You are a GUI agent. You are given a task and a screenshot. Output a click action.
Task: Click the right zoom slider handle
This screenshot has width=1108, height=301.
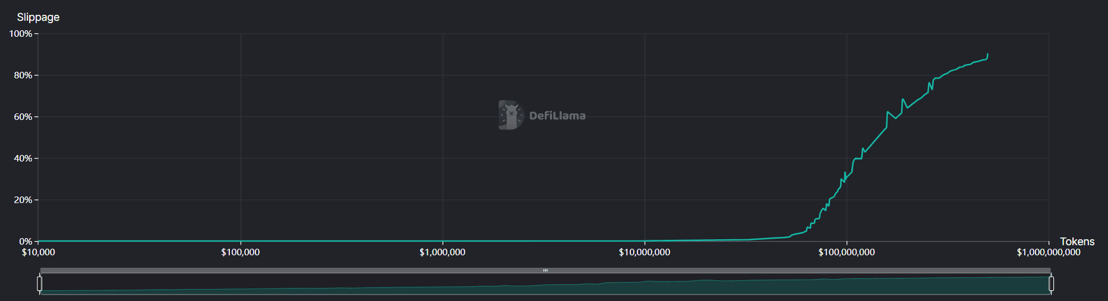pyautogui.click(x=1051, y=284)
